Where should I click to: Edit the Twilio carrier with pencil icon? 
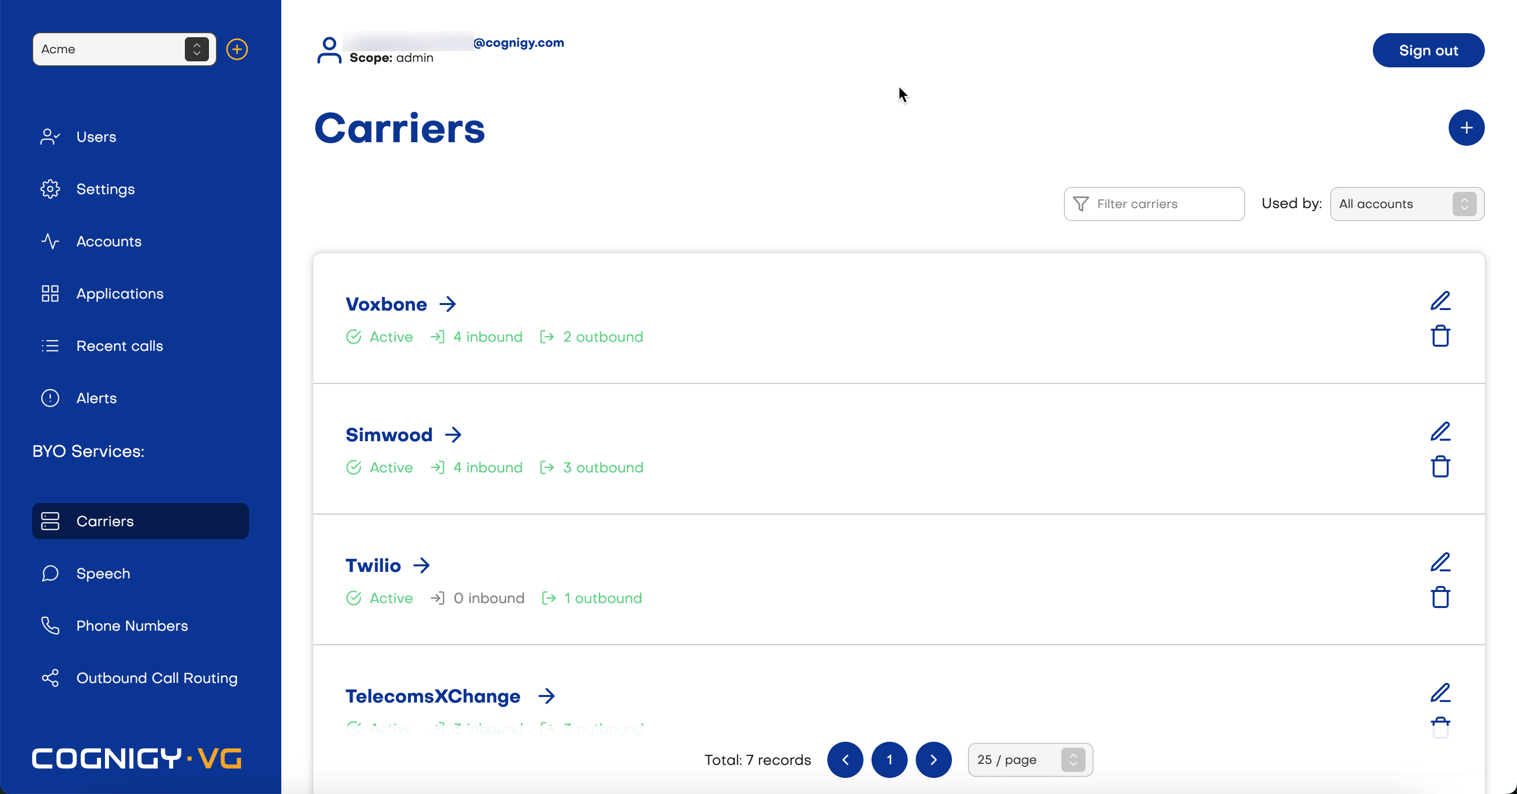pos(1441,562)
